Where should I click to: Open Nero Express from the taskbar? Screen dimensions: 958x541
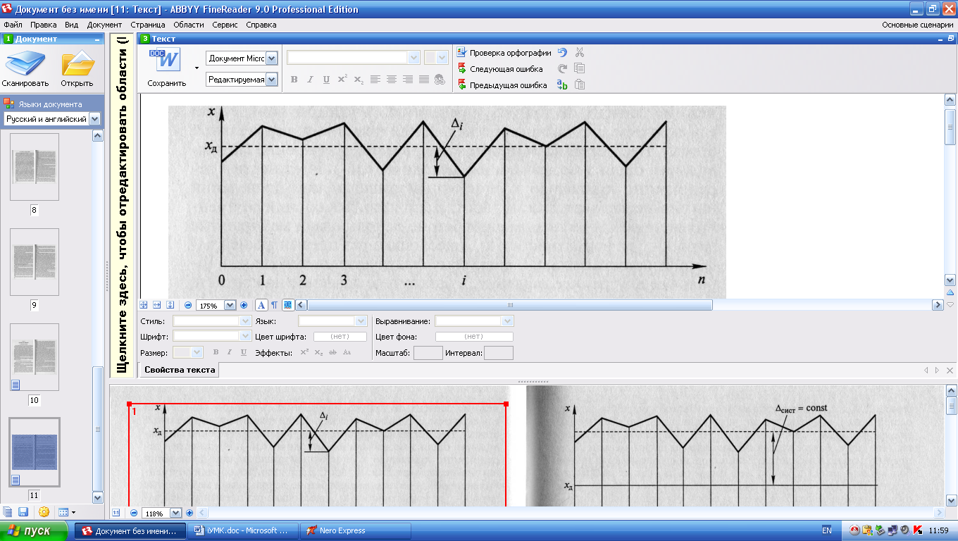click(x=356, y=530)
